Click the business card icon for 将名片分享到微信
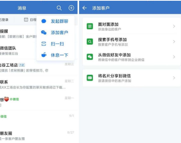 pos(90,78)
